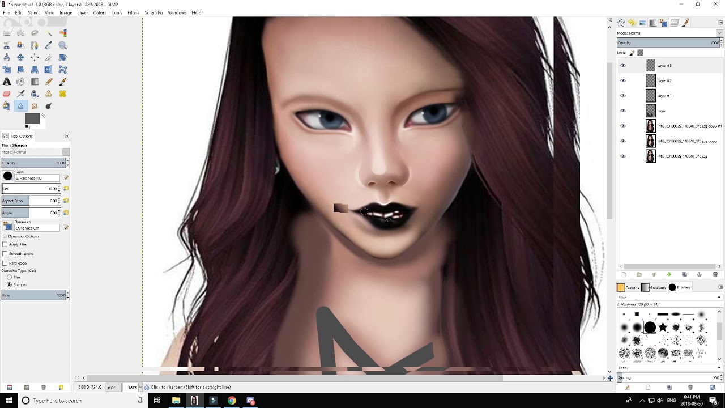Select the Paintbrush tool
The image size is (725, 408).
62,82
